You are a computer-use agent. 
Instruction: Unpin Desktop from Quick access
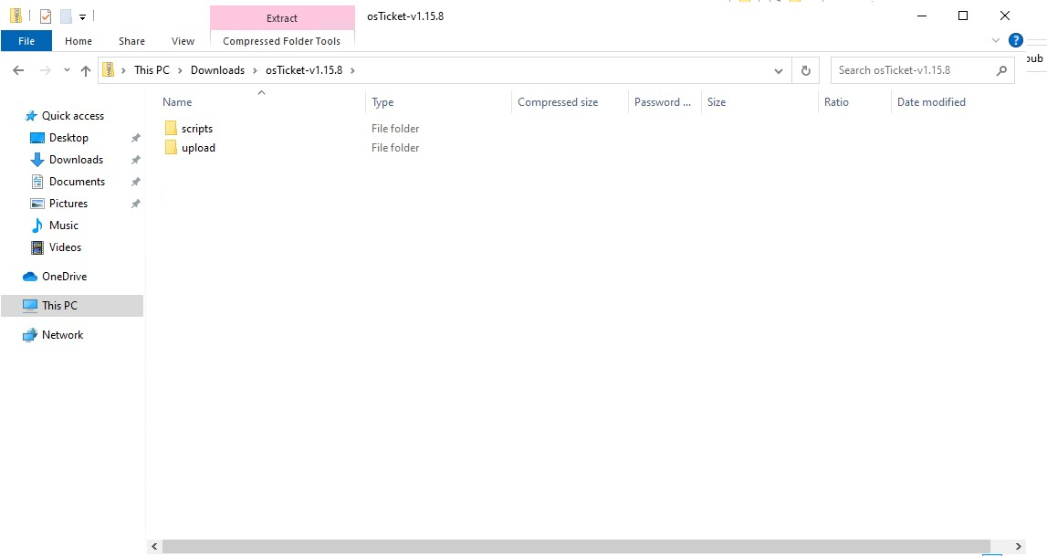(x=134, y=137)
